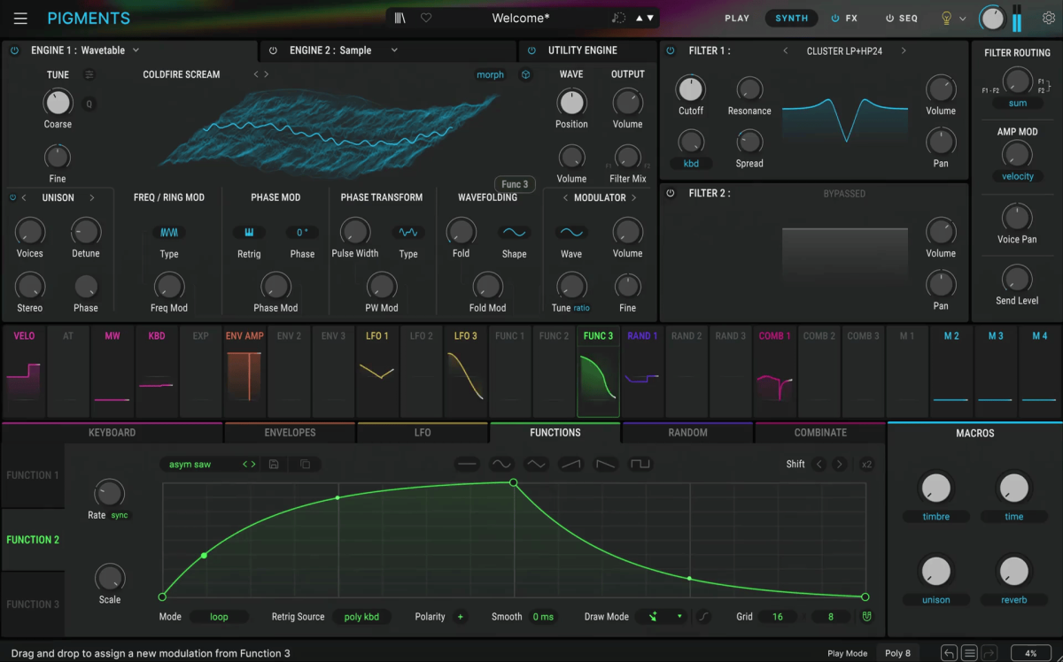Open the Amp Mod velocity dropdown
This screenshot has width=1063, height=662.
[1018, 176]
